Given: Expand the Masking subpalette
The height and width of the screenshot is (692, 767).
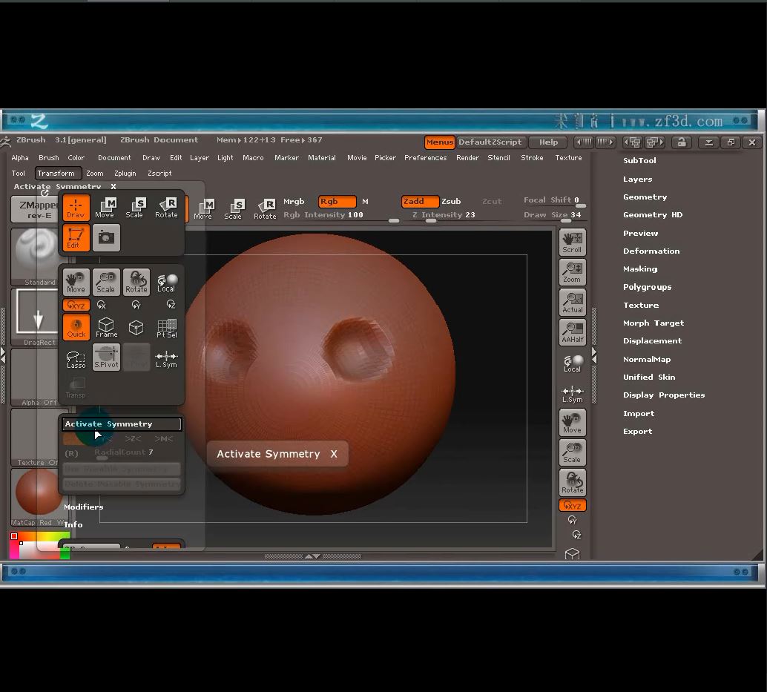Looking at the screenshot, I should coord(640,269).
